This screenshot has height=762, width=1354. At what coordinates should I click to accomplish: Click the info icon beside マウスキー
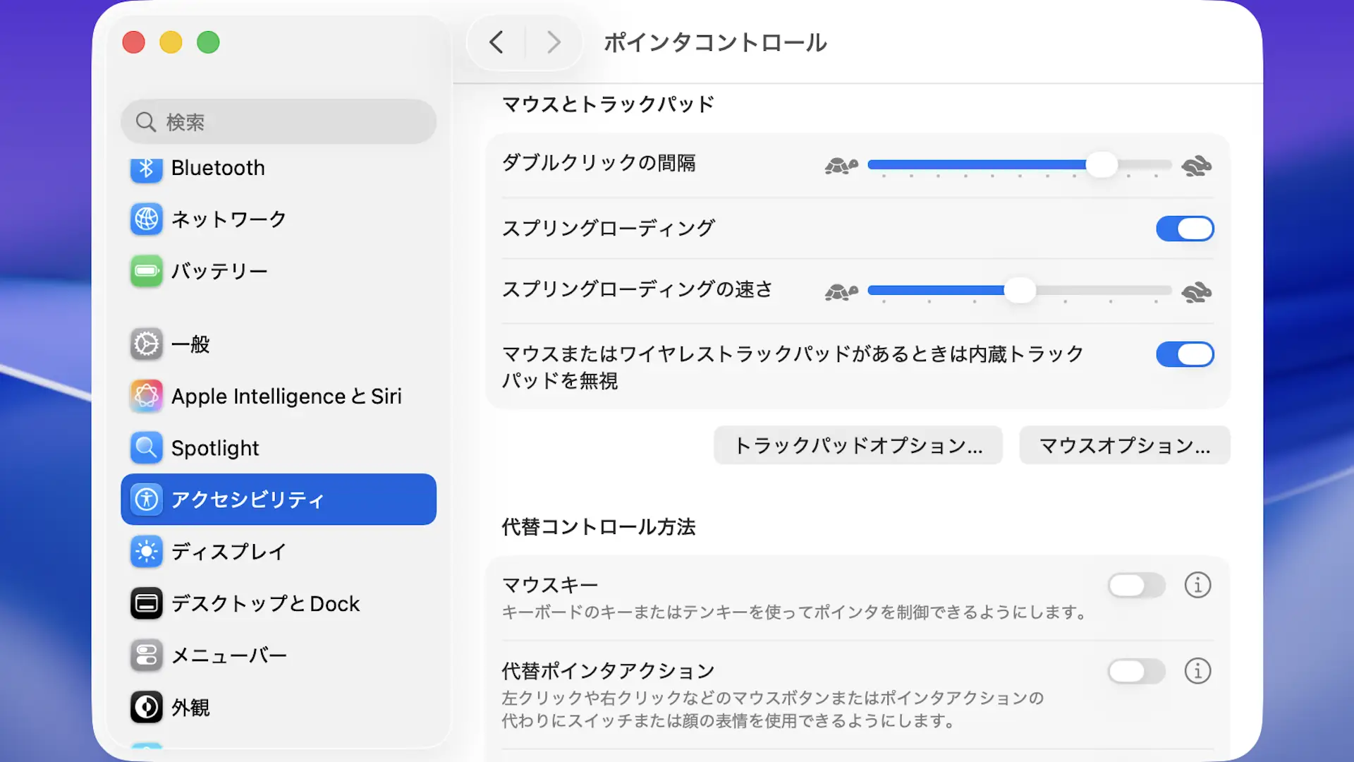coord(1197,585)
